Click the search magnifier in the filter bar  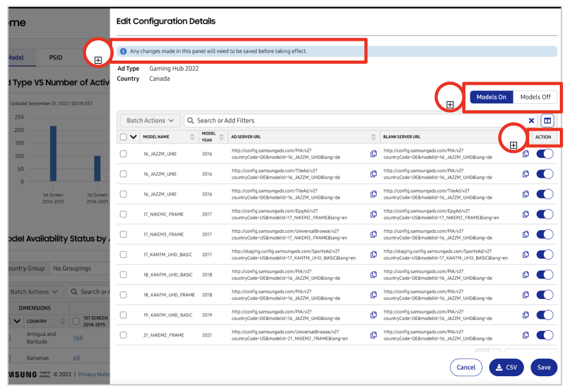pyautogui.click(x=190, y=120)
